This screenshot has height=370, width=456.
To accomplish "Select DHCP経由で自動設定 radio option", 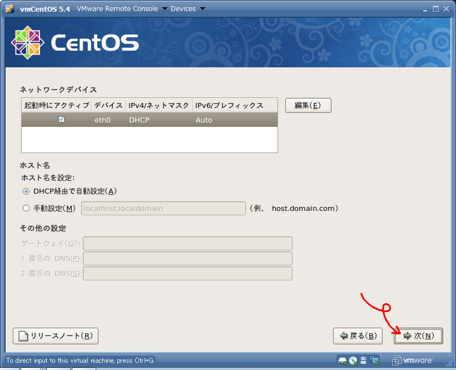I will [26, 191].
